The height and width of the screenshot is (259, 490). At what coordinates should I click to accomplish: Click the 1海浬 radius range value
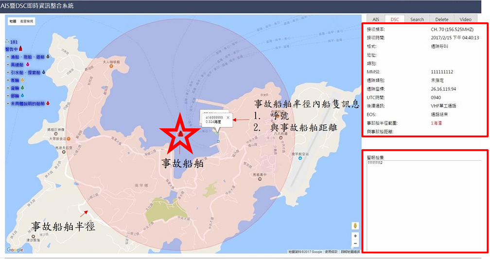click(436, 123)
